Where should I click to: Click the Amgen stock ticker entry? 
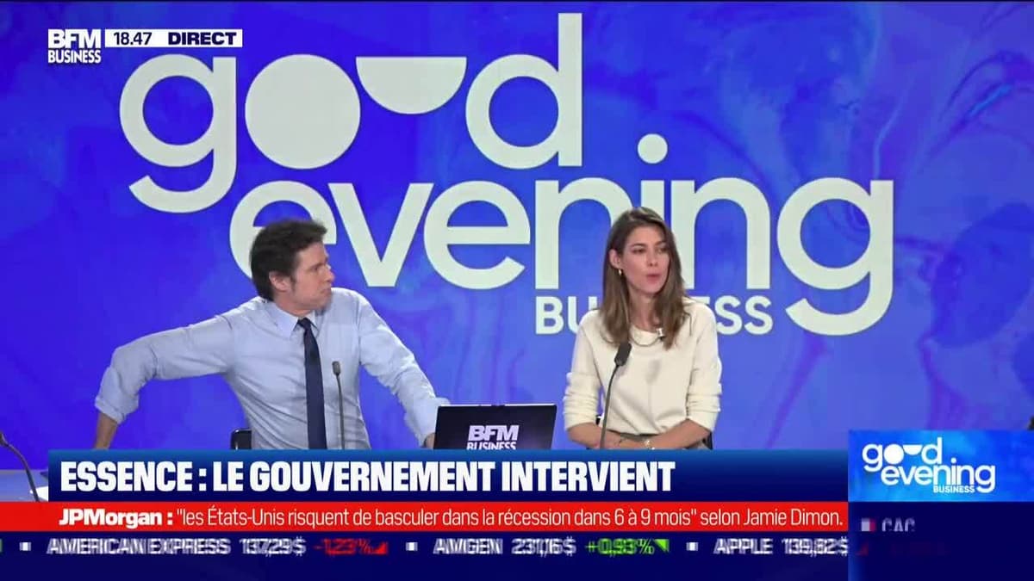[467, 547]
